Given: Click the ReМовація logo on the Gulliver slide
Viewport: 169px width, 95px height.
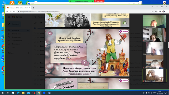Looking at the screenshot, I should coord(124,31).
